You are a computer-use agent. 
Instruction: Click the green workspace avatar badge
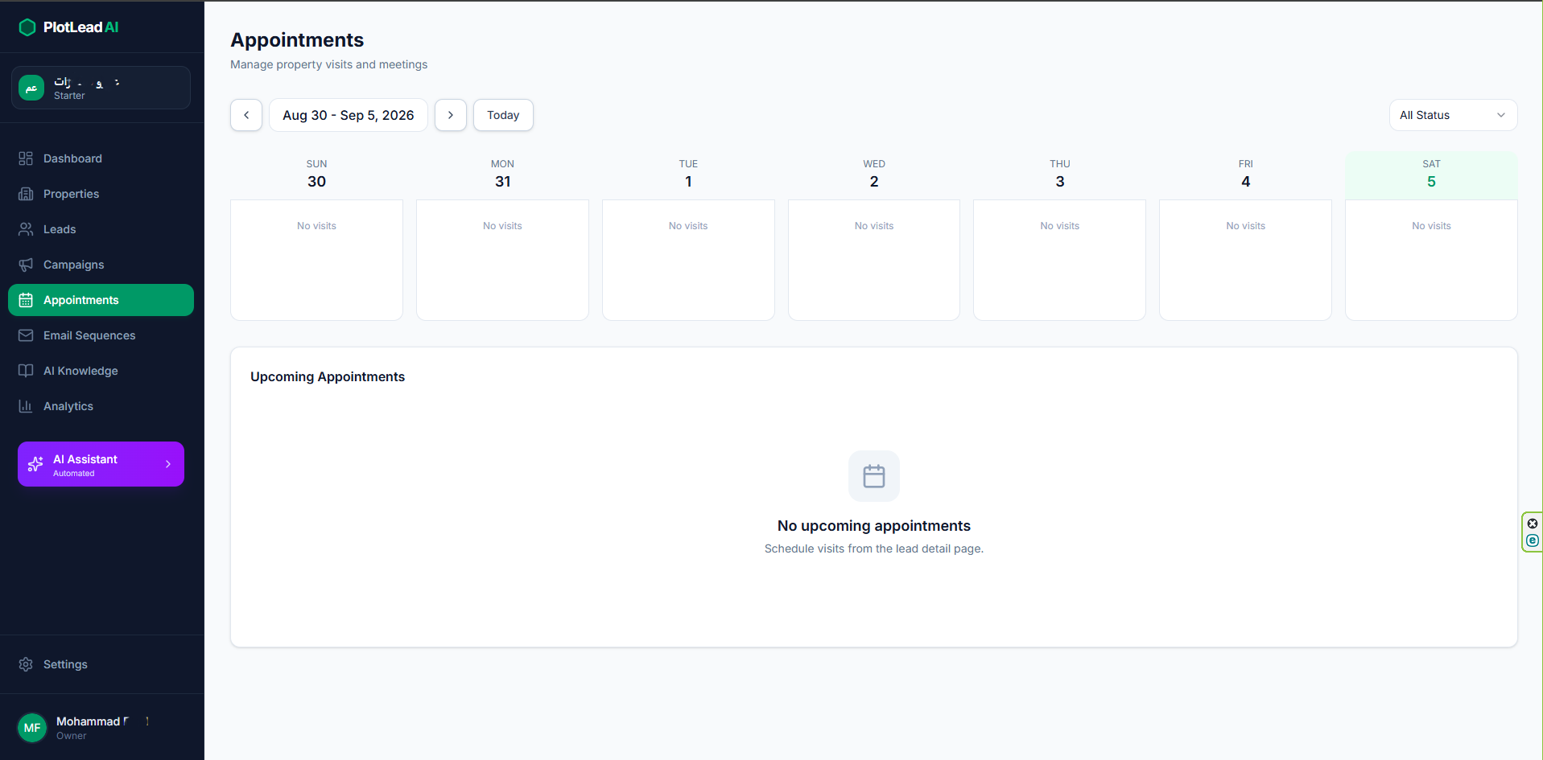coord(31,88)
